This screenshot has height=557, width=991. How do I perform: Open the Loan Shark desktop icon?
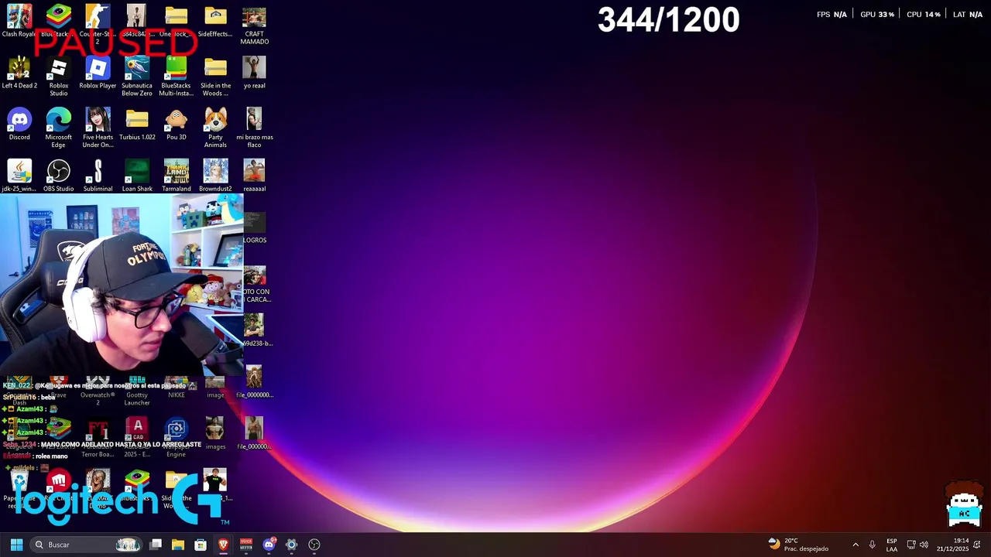point(137,176)
